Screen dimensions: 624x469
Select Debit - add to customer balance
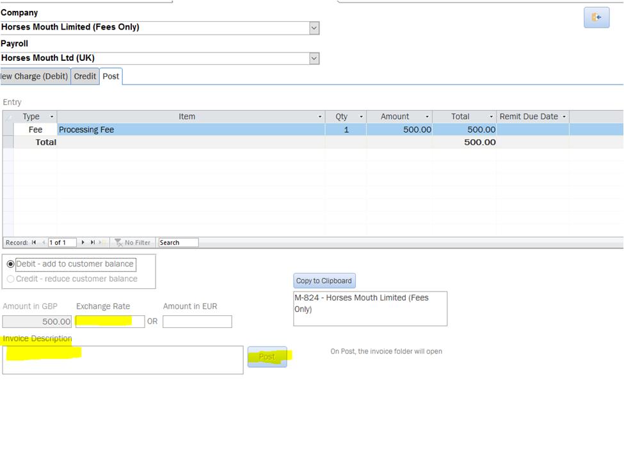tap(11, 264)
